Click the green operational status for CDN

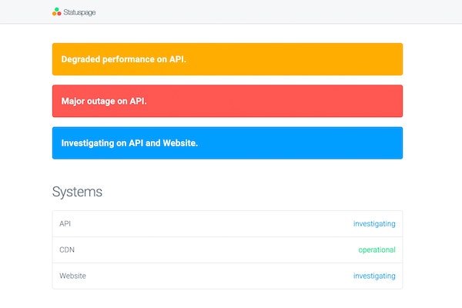pos(377,250)
